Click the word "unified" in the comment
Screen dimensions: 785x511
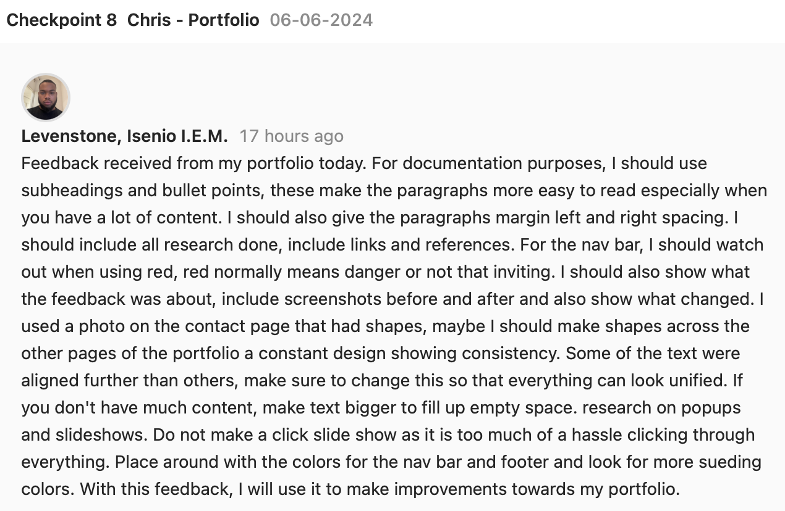point(693,381)
